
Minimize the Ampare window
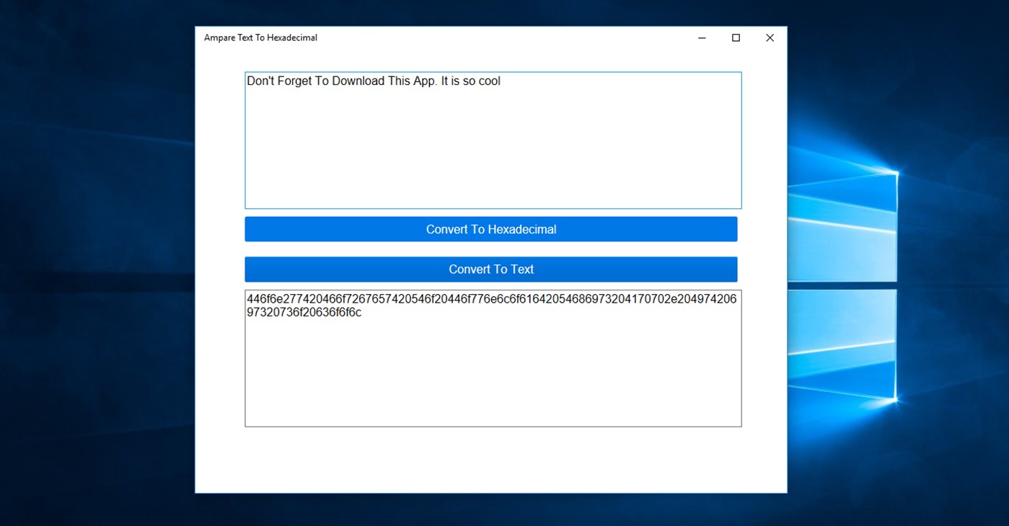coord(701,37)
